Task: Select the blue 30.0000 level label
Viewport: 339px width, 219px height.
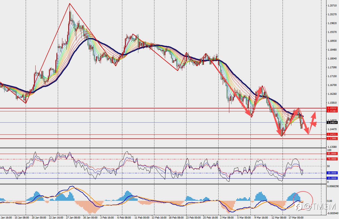Action: 332,173
